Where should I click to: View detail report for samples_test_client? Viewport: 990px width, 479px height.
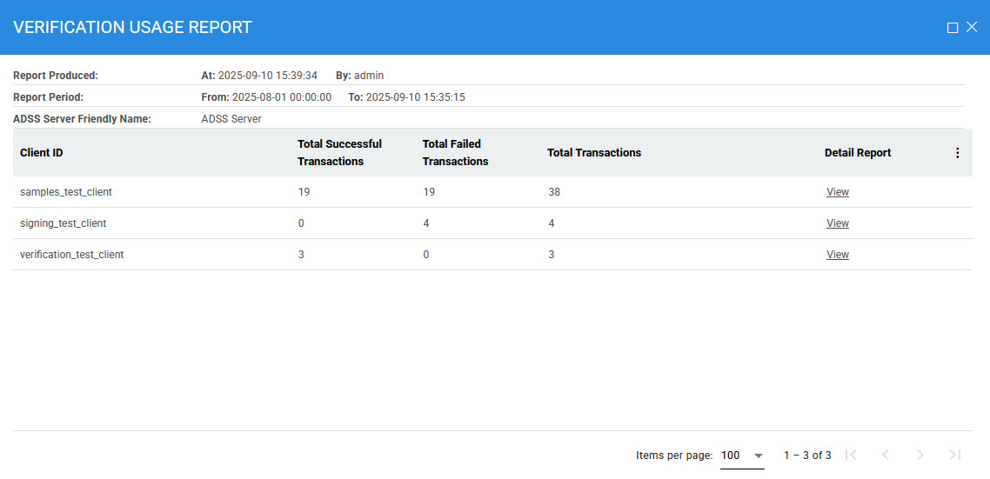pyautogui.click(x=837, y=192)
